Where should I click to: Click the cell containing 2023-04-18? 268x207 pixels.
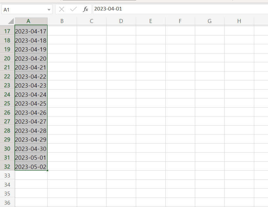coord(31,40)
